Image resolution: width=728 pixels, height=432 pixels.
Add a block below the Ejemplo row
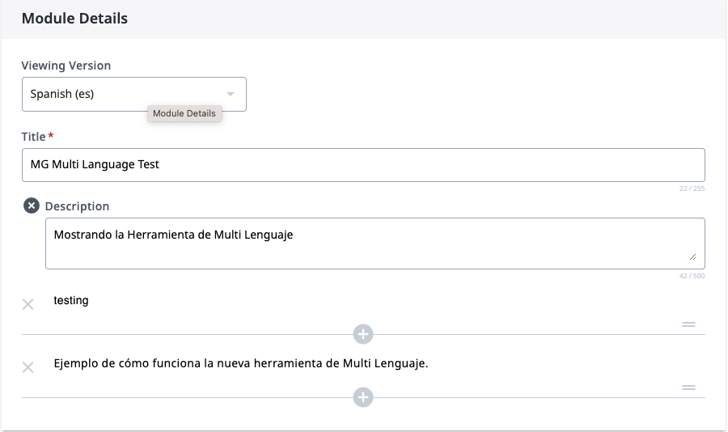[x=363, y=397]
